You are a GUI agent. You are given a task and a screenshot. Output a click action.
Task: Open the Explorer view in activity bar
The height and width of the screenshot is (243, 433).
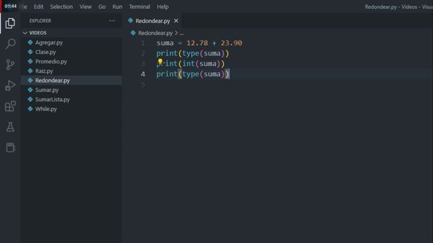pyautogui.click(x=10, y=23)
